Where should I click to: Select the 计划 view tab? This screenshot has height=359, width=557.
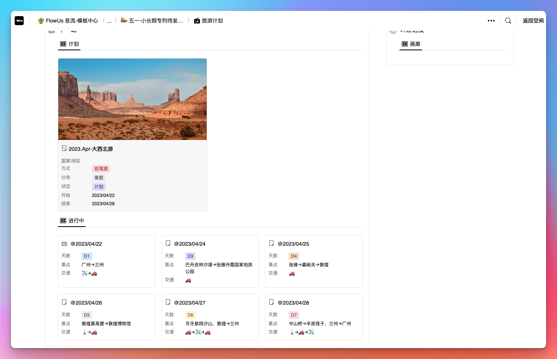point(70,44)
